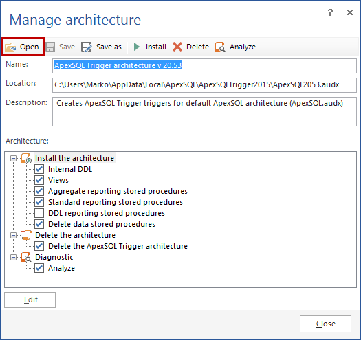Viewport: 361px width, 340px height.
Task: Click the Location path field
Action: click(x=204, y=85)
